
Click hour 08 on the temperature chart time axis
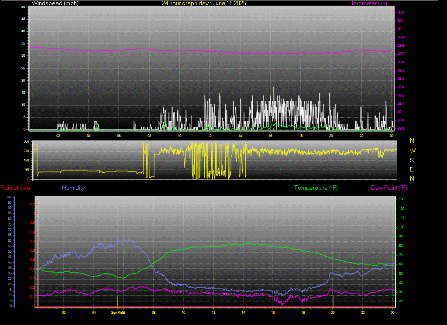[x=154, y=312]
